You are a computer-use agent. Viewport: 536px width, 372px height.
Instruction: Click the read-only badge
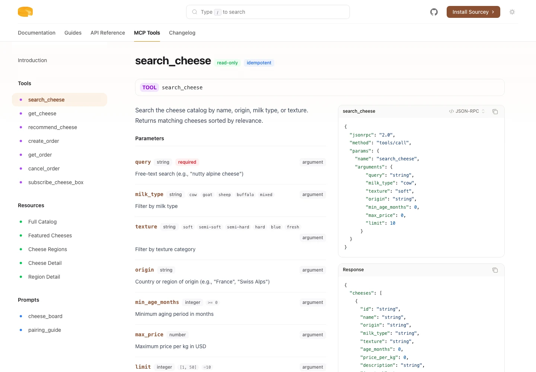pyautogui.click(x=227, y=63)
